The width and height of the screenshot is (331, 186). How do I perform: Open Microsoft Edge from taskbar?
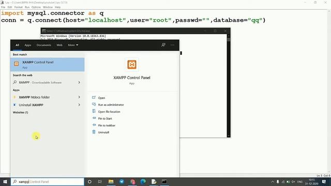point(143,182)
